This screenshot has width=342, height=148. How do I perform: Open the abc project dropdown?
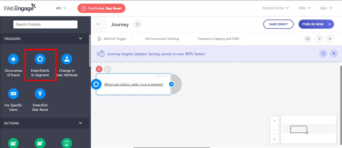tap(61, 8)
